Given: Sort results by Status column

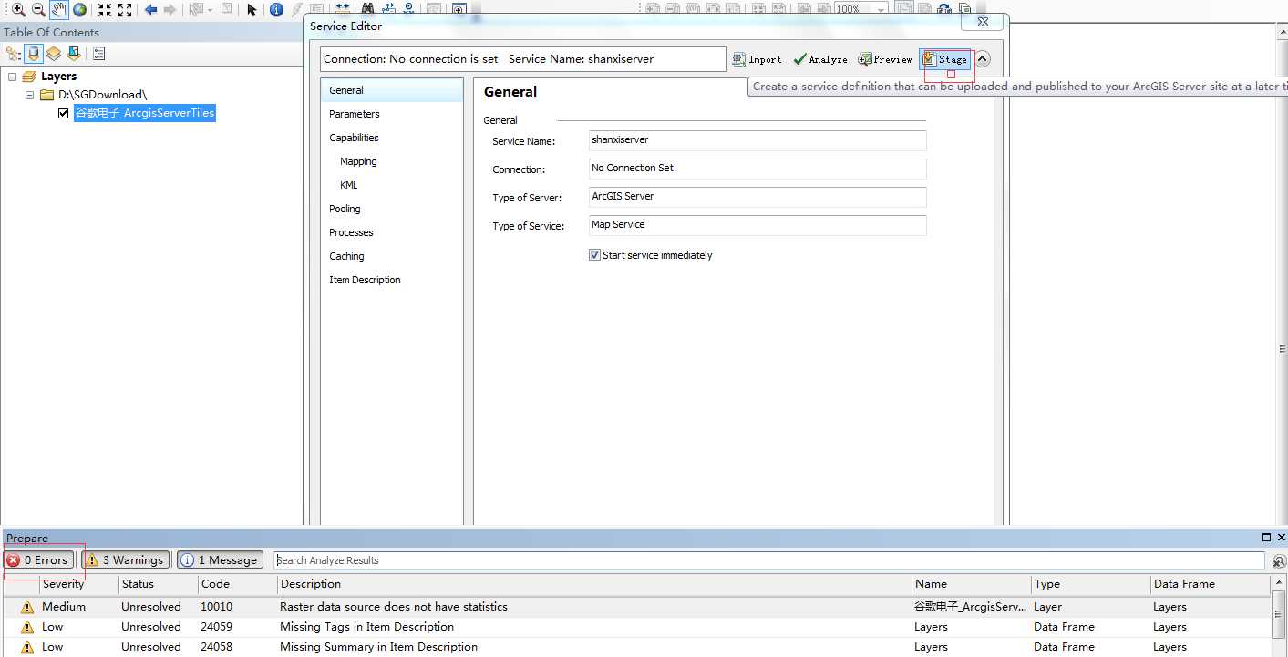Looking at the screenshot, I should pyautogui.click(x=158, y=584).
